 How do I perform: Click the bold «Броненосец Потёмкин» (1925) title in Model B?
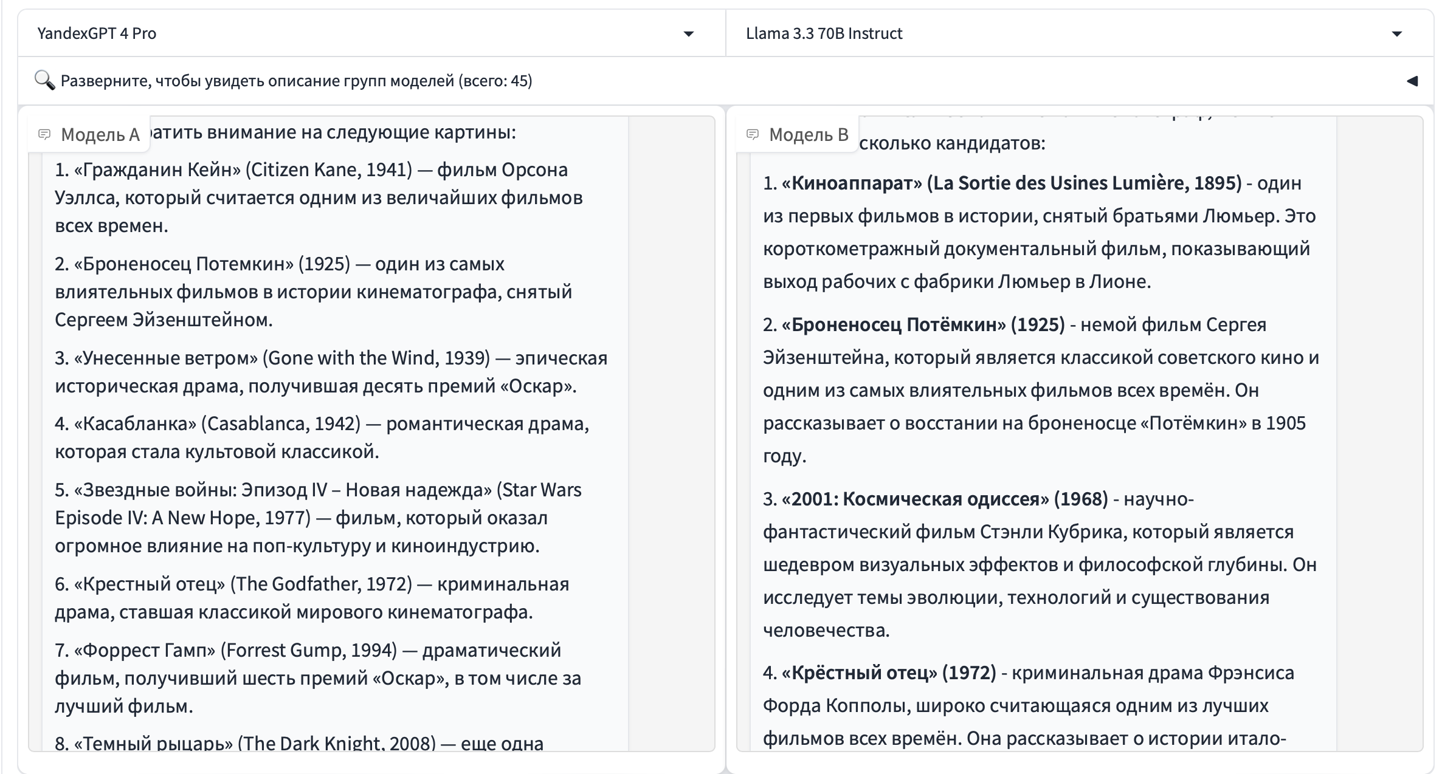(x=923, y=324)
